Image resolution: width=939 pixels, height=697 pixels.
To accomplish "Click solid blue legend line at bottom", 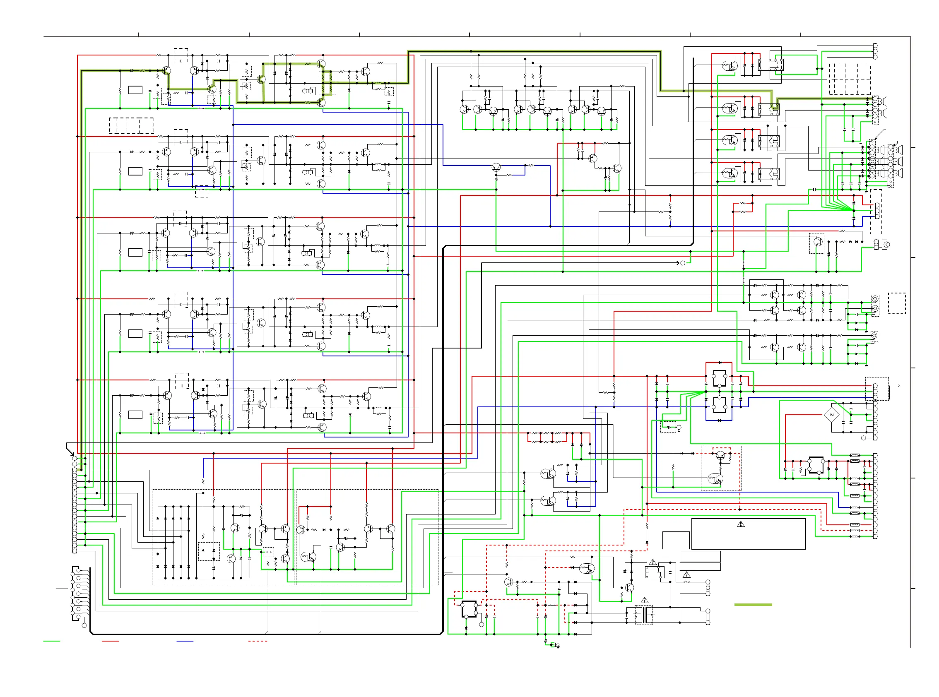I will [185, 641].
